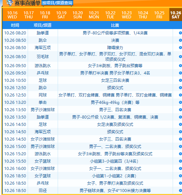Click clock icon for 12:50 跳伞 颁奖仪式 row

click(180, 87)
